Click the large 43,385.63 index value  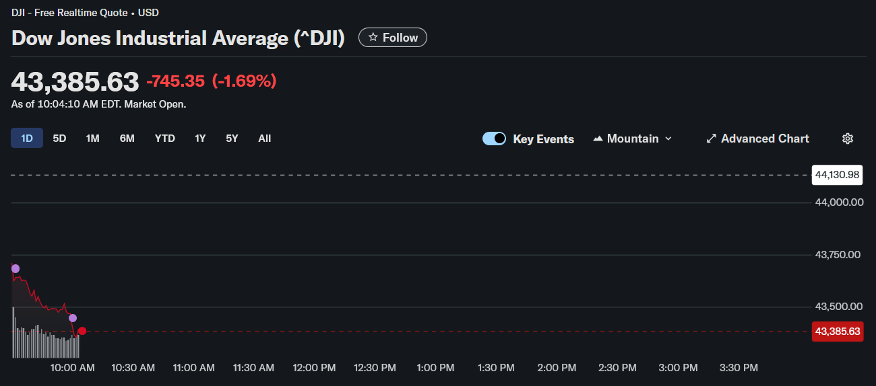(75, 81)
